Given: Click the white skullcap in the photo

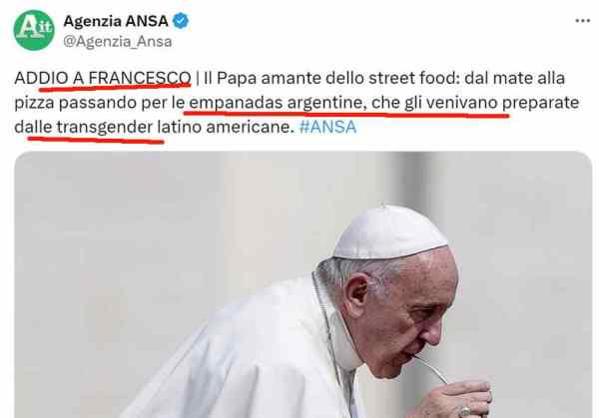Looking at the screenshot, I should (x=389, y=232).
